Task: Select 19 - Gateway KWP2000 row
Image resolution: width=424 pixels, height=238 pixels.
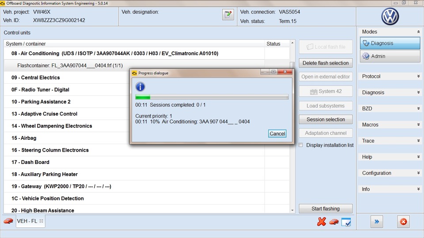Action: (134, 186)
